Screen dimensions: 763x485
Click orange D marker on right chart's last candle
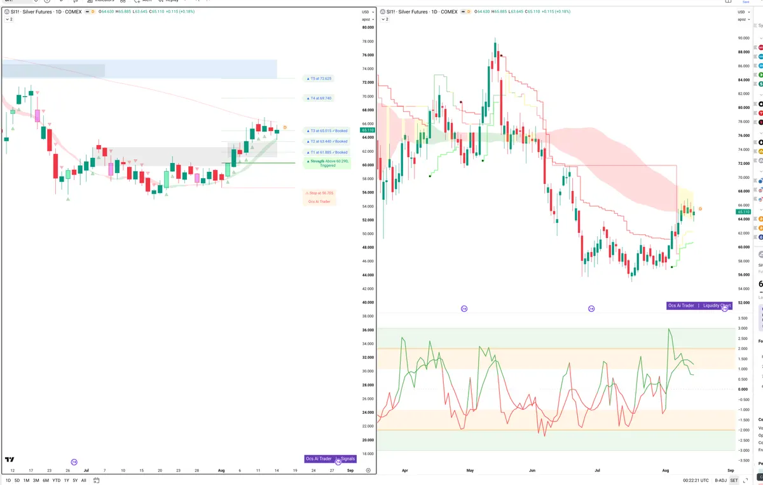coord(700,209)
